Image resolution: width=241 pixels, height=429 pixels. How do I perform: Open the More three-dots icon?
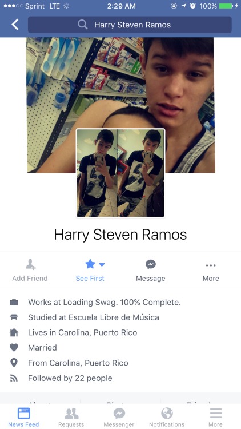pyautogui.click(x=211, y=265)
